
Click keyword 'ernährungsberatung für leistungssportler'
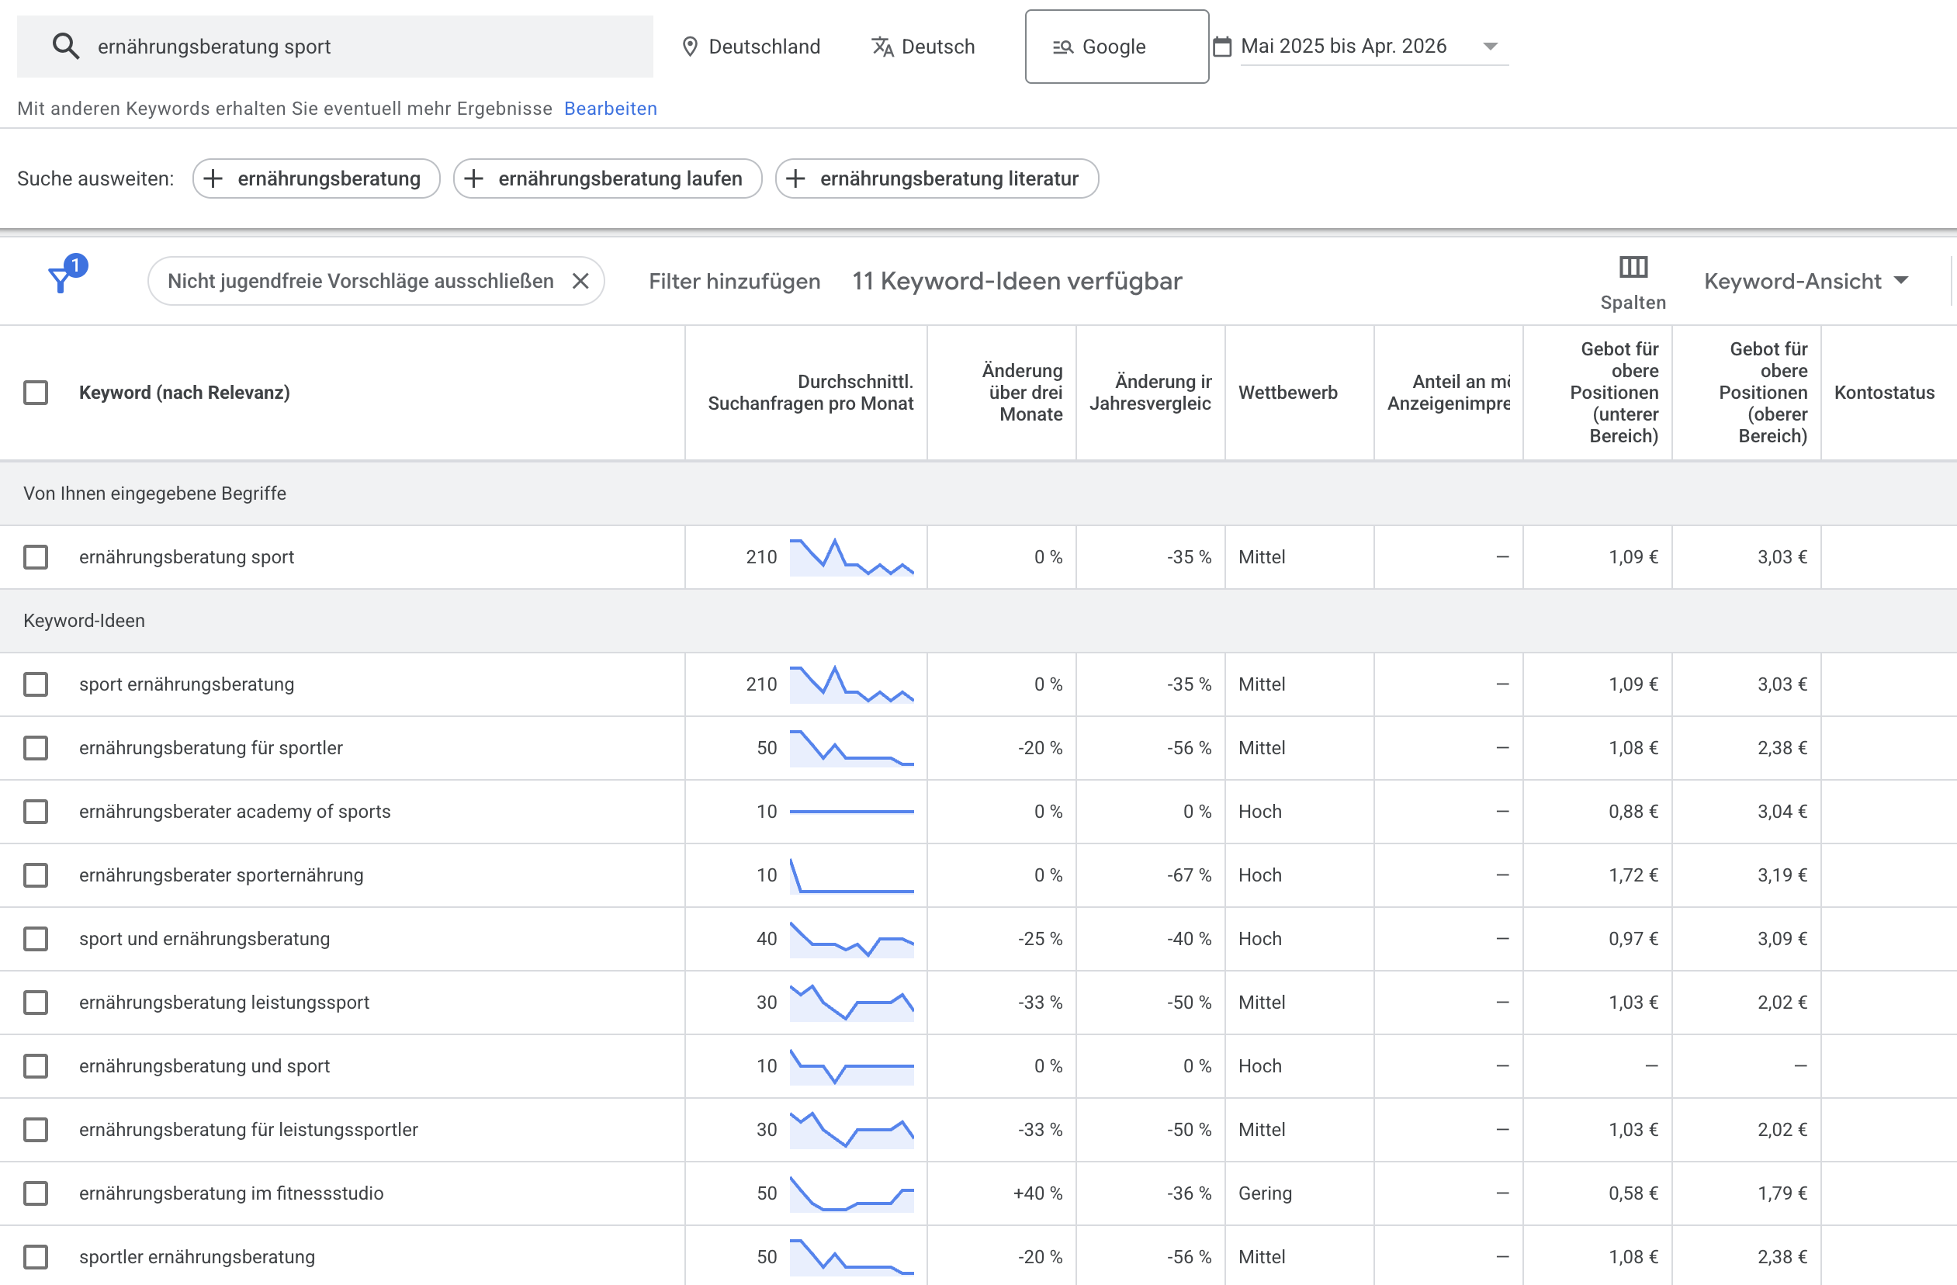(248, 1130)
